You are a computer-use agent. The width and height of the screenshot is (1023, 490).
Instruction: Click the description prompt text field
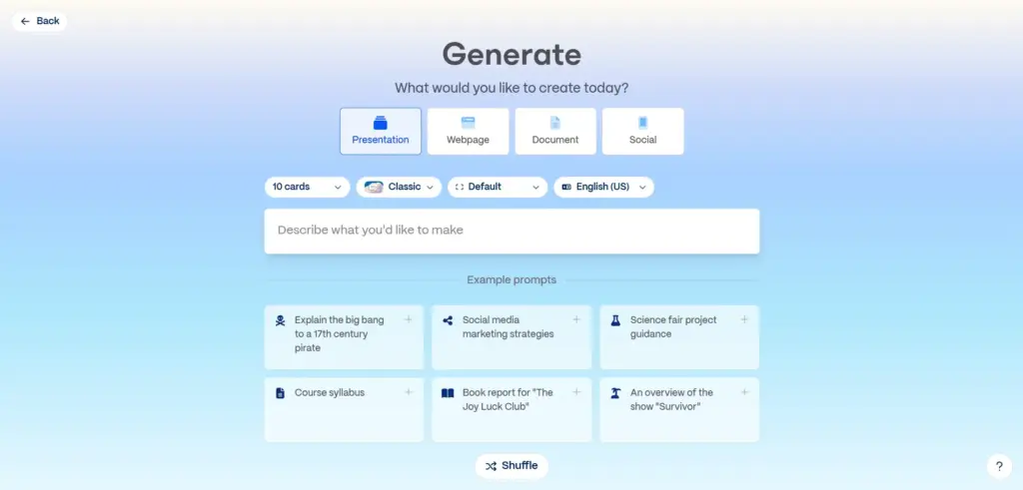(x=511, y=231)
